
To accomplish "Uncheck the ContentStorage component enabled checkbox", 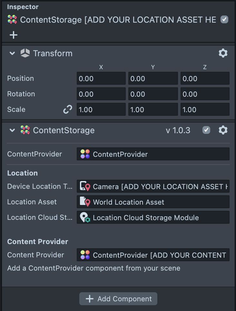I will coord(206,130).
